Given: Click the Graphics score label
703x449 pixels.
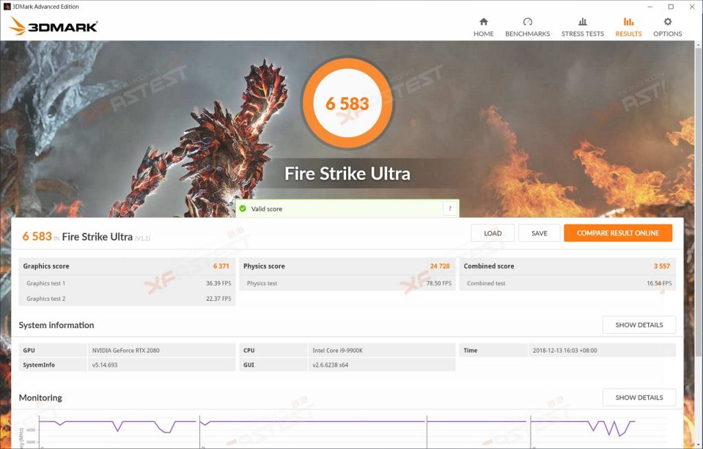Looking at the screenshot, I should pyautogui.click(x=46, y=266).
